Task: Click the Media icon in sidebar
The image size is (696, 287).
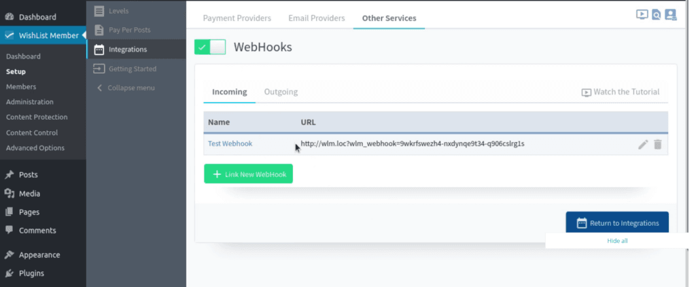Action: point(10,193)
